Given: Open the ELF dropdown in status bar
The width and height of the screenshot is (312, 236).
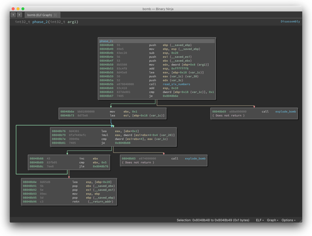Looking at the screenshot, I should coord(260,220).
